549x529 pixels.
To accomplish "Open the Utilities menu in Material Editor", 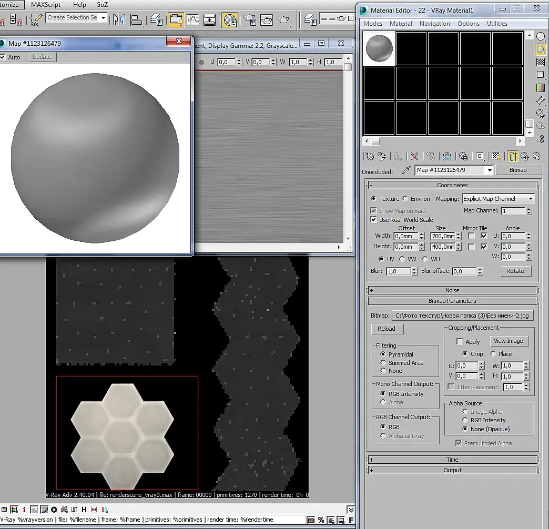I will pos(497,24).
